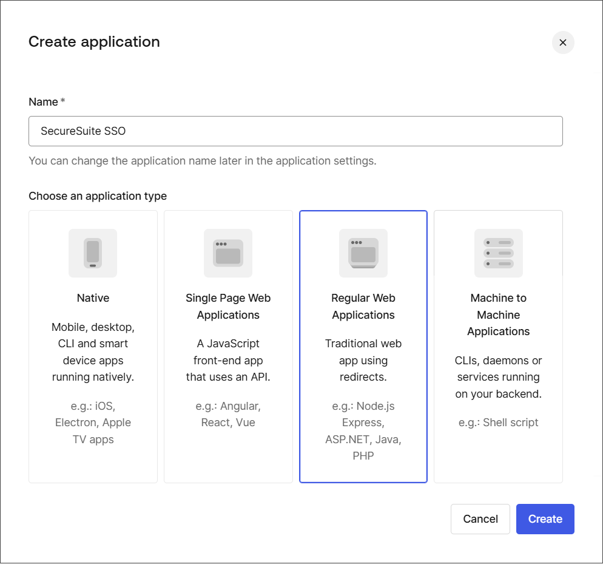
Task: Select the Machine to Machine Applications card
Action: pyautogui.click(x=499, y=347)
